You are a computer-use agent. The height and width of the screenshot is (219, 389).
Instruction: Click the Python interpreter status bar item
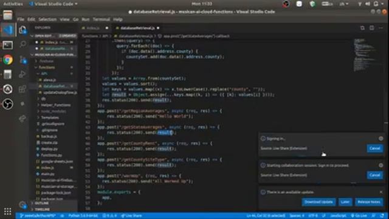(83, 216)
